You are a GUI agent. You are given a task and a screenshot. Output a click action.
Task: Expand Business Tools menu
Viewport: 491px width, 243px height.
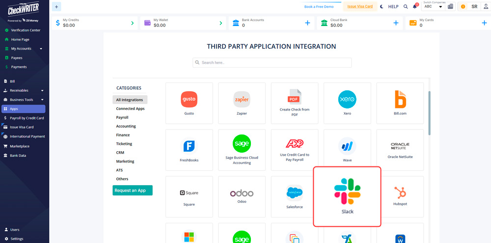click(24, 100)
